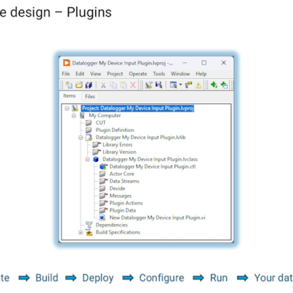Collapse the Project root tree node
Screen dimensions: 293x293
click(x=67, y=108)
